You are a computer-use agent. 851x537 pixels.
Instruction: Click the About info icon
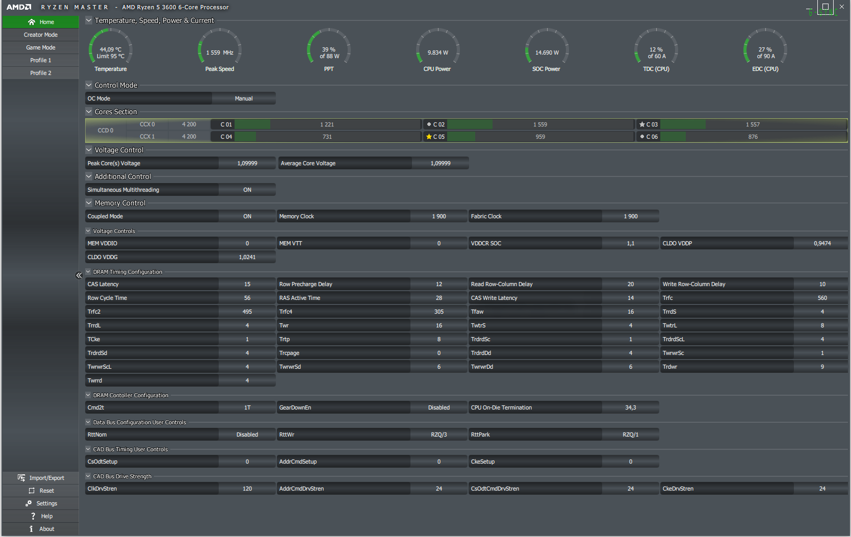point(31,529)
